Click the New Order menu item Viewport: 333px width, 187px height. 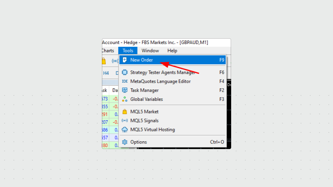pyautogui.click(x=142, y=60)
